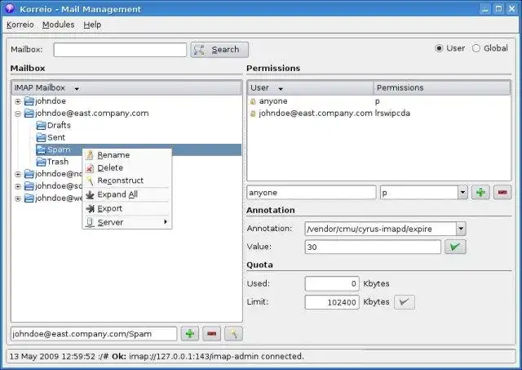Viewport: 522px width, 370px height.
Task: Choose Reconstruct from the context menu
Action: (x=127, y=181)
